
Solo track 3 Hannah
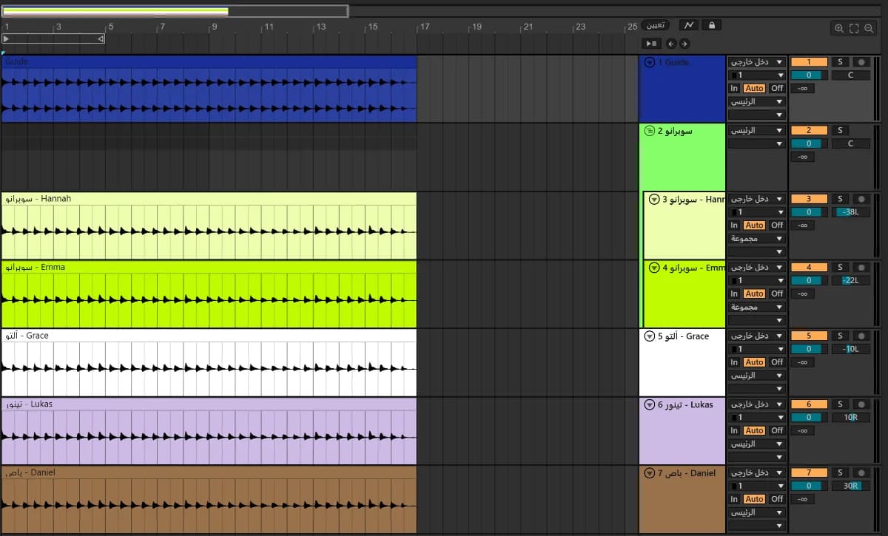[840, 199]
